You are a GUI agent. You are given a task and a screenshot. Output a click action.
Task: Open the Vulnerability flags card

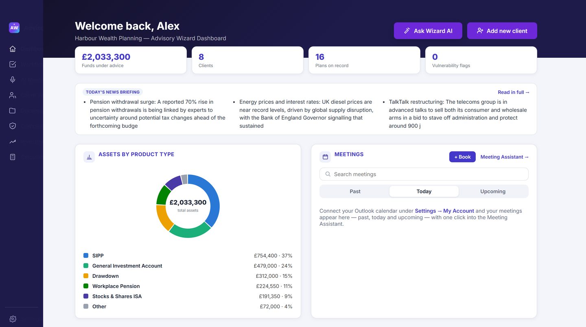[x=481, y=60]
